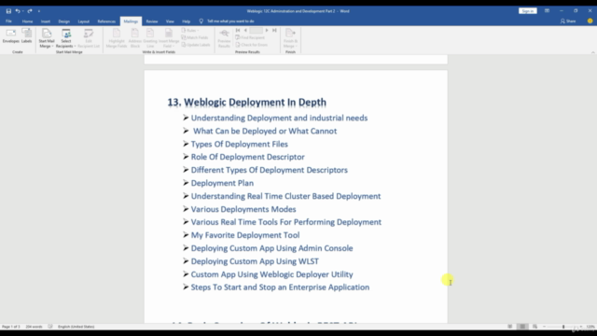
Task: Click the "Deployment Plan" bullet text
Action: (222, 183)
